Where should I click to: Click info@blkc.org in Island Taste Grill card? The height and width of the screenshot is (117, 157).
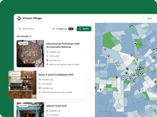[x=55, y=111]
